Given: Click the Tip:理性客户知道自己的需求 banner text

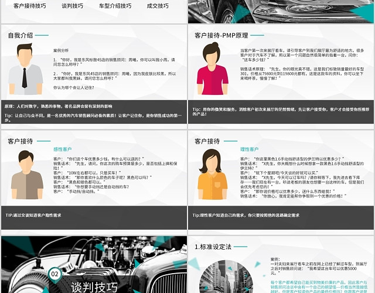Looking at the screenshot, I should (246, 215).
